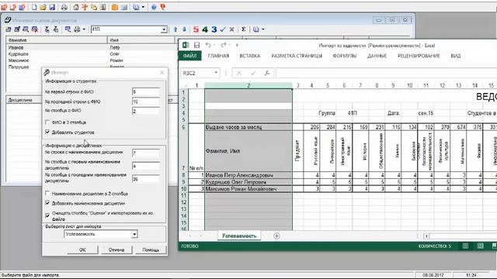The width and height of the screenshot is (497, 279).
Task: Click the printer icon in the top toolbar
Action: [64, 7]
